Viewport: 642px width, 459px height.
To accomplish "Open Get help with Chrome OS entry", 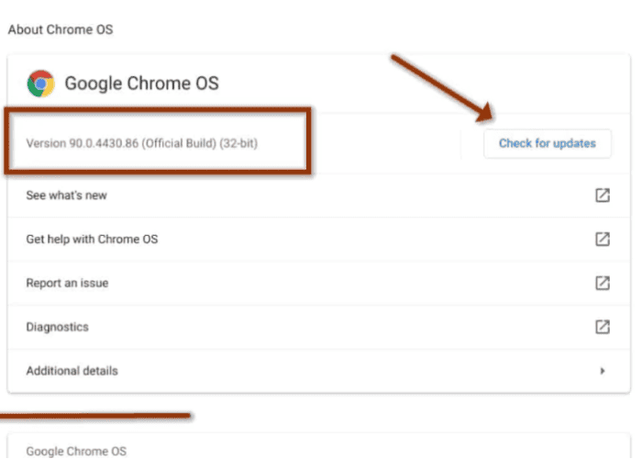I will coord(318,240).
